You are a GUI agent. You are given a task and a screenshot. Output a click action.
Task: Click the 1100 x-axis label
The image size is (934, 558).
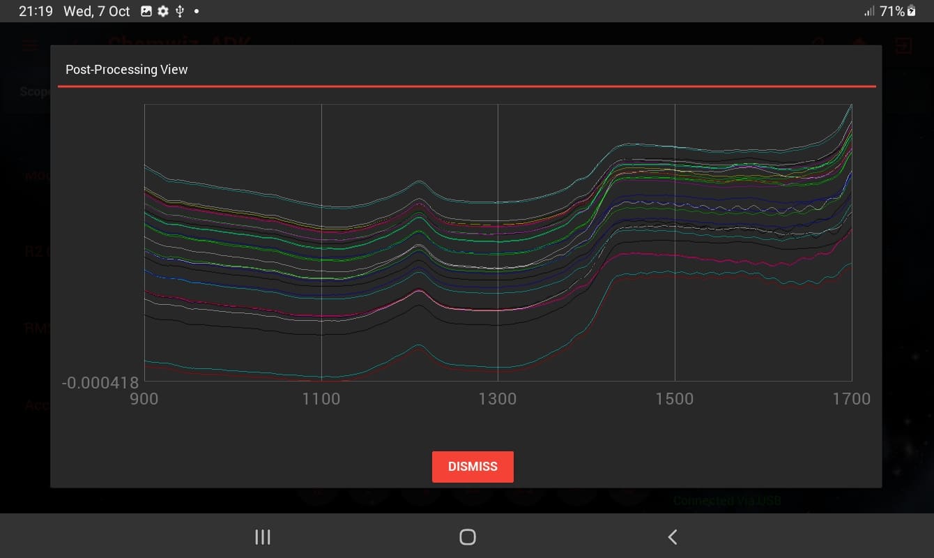[x=321, y=399]
